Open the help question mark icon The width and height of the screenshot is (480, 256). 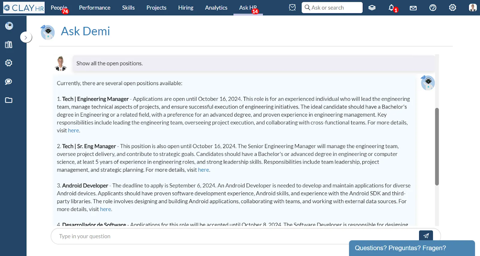coord(433,8)
